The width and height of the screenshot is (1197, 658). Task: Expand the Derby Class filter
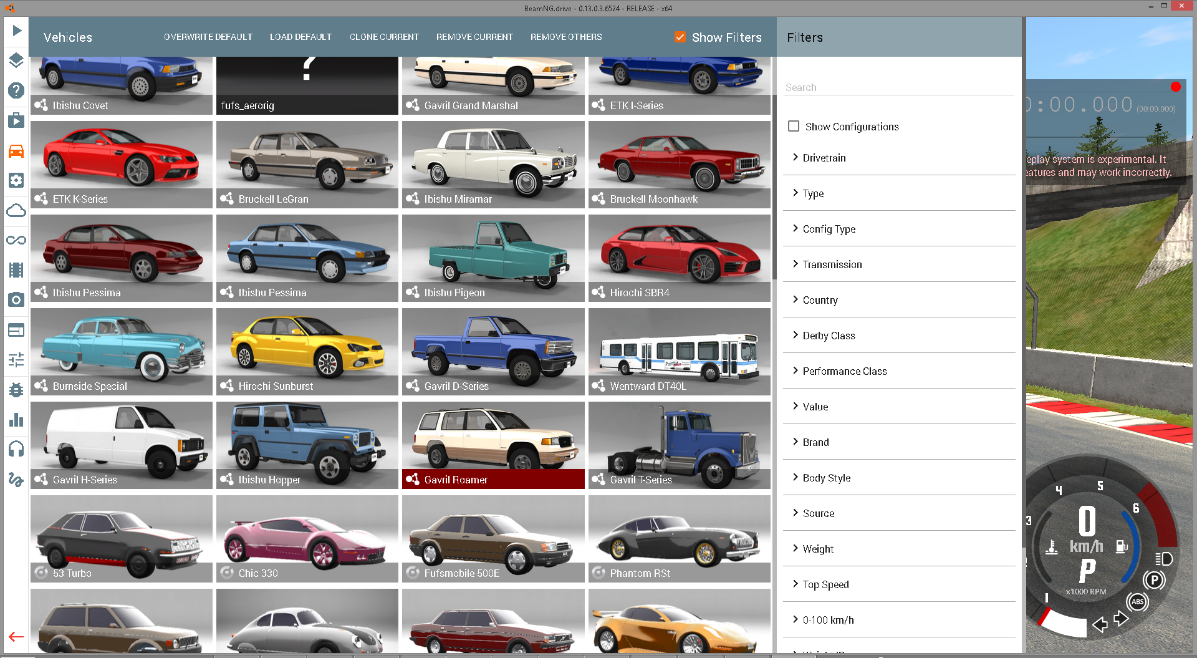pos(899,336)
